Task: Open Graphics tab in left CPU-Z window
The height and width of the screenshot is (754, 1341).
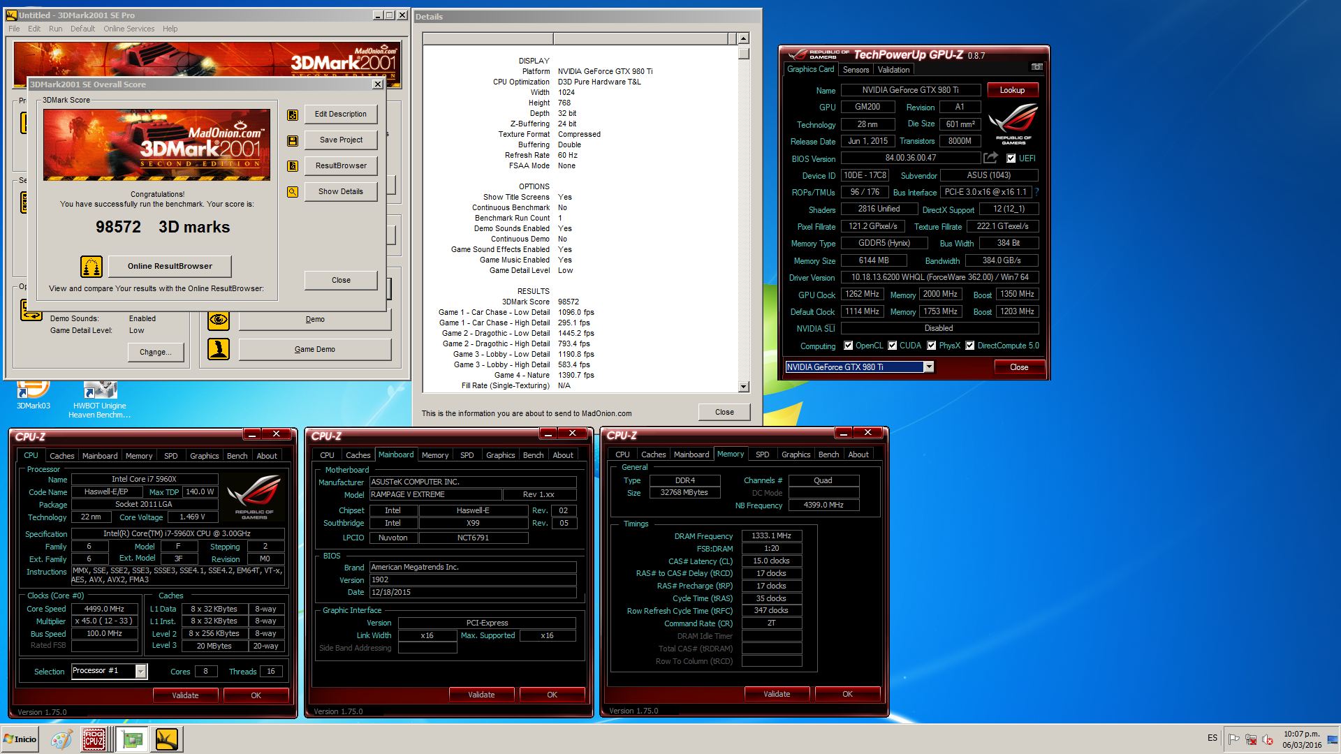Action: coord(205,456)
